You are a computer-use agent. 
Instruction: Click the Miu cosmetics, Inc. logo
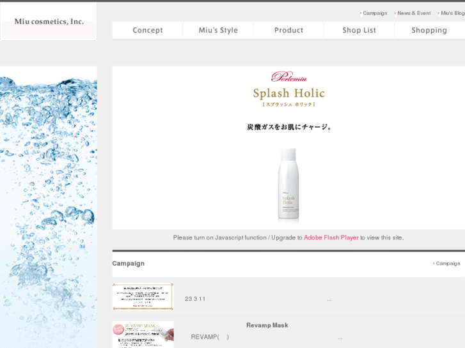coord(49,21)
